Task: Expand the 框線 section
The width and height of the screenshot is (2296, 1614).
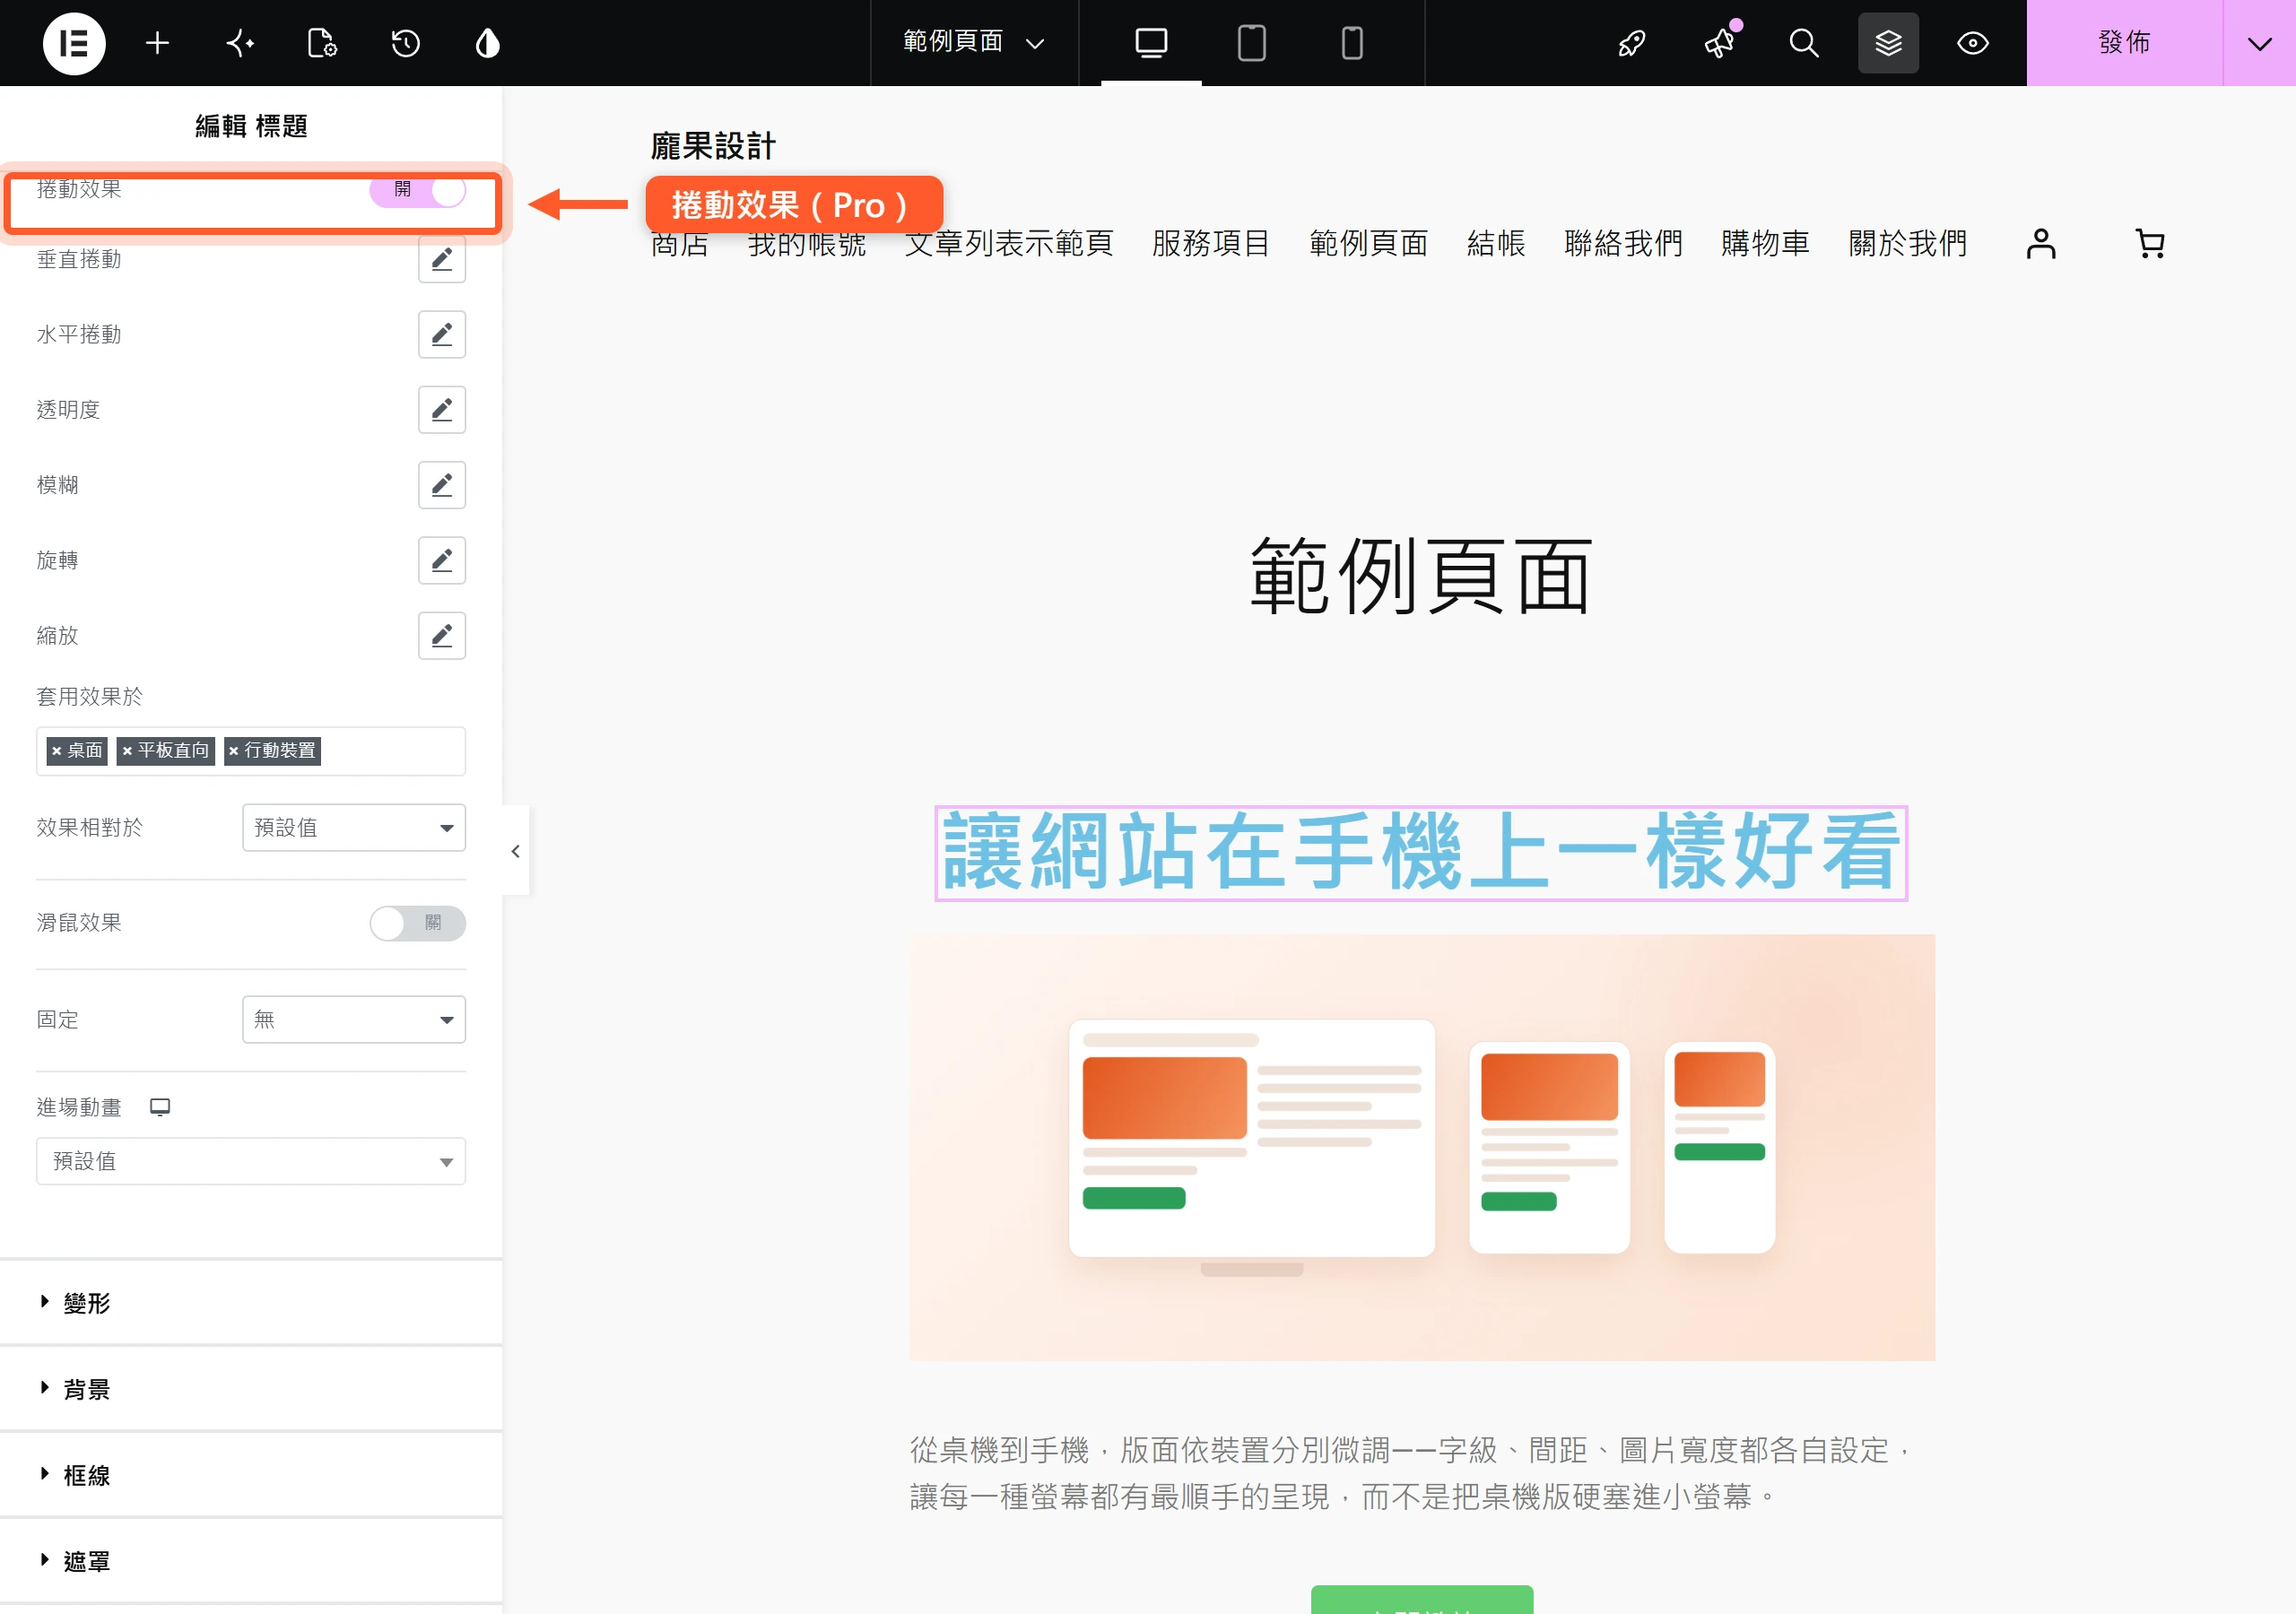Action: (251, 1475)
